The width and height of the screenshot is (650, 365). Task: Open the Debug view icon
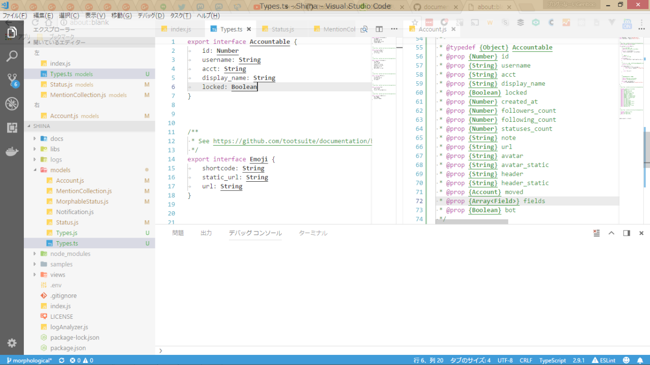click(12, 104)
